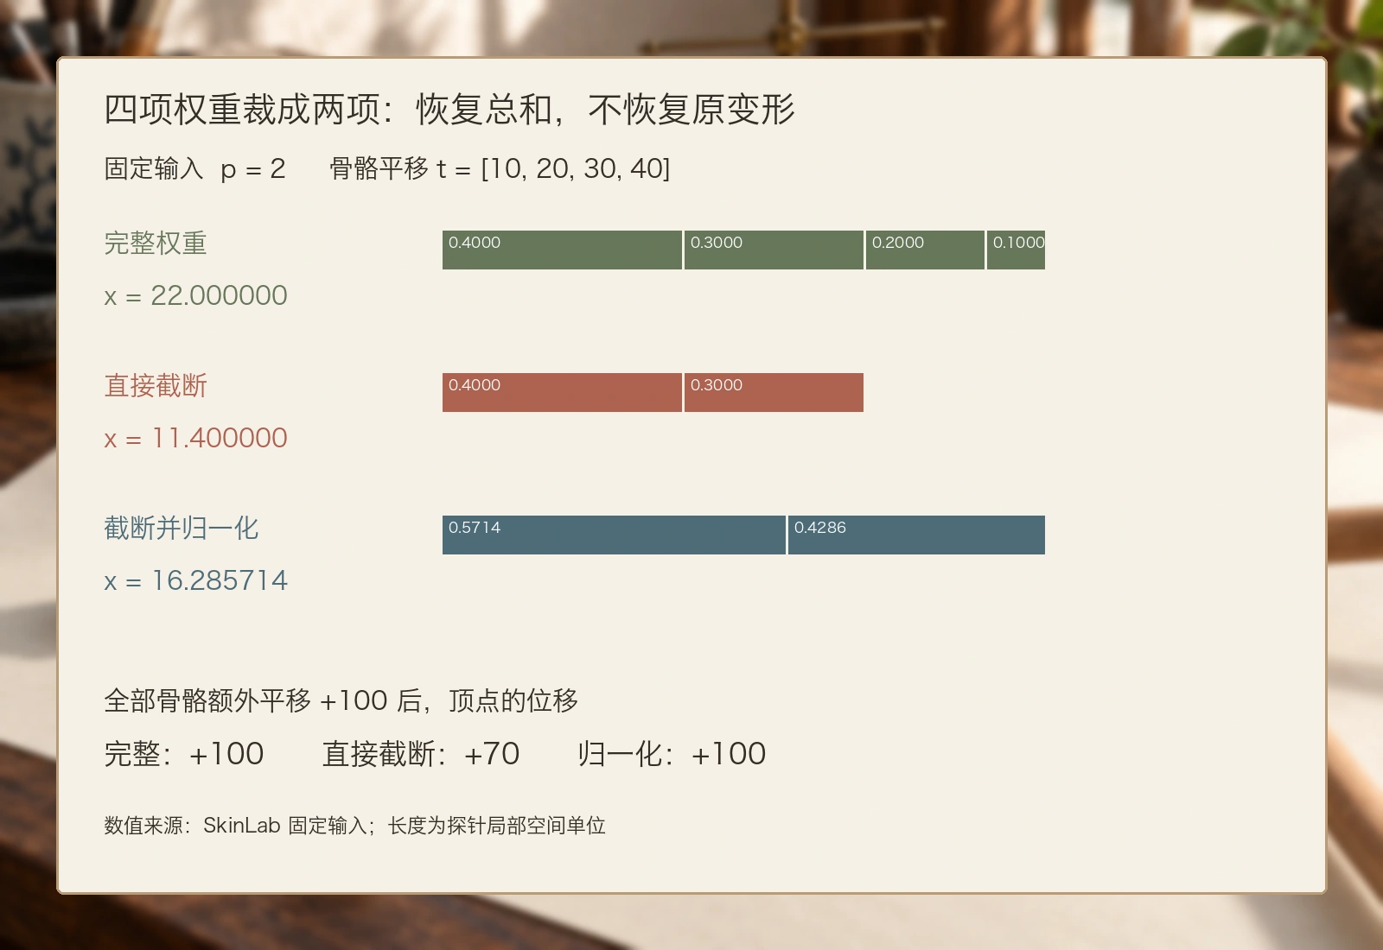1383x950 pixels.
Task: Click the blue 0.4286 bar segment
Action: coord(916,535)
